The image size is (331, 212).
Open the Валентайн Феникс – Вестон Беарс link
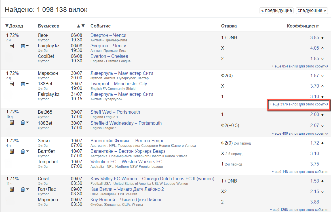(x=127, y=141)
